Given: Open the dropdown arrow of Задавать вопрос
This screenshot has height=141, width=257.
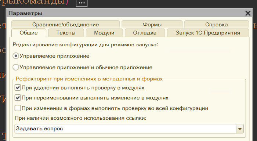Looking at the screenshot, I should 240,129.
